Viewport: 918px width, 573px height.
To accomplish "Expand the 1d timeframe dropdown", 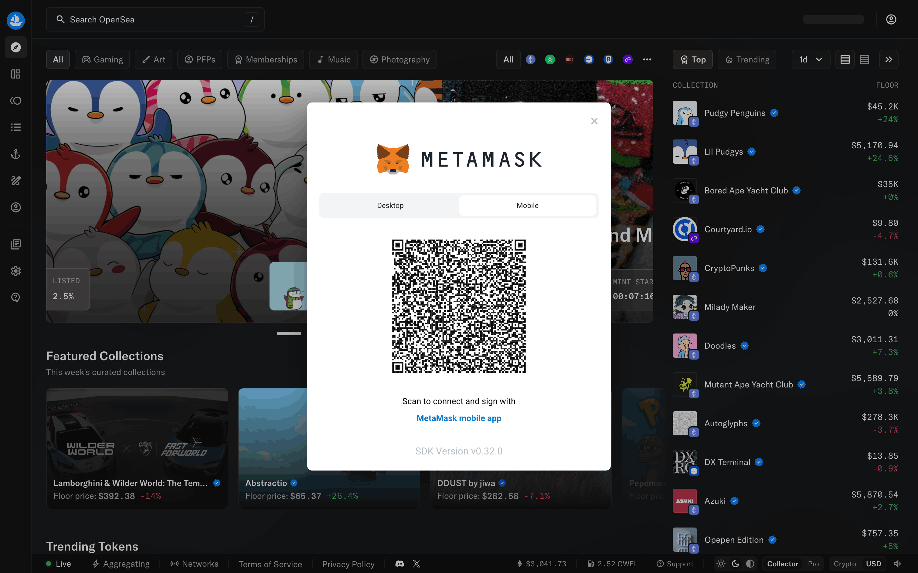I will point(811,59).
